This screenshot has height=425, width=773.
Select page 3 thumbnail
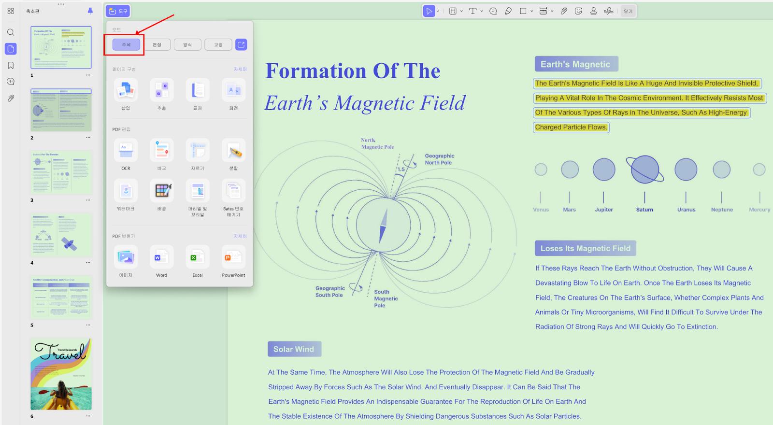[61, 172]
